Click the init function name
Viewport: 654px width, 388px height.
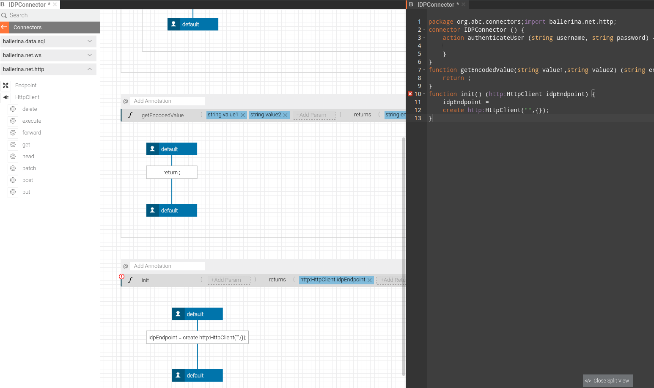pos(145,280)
